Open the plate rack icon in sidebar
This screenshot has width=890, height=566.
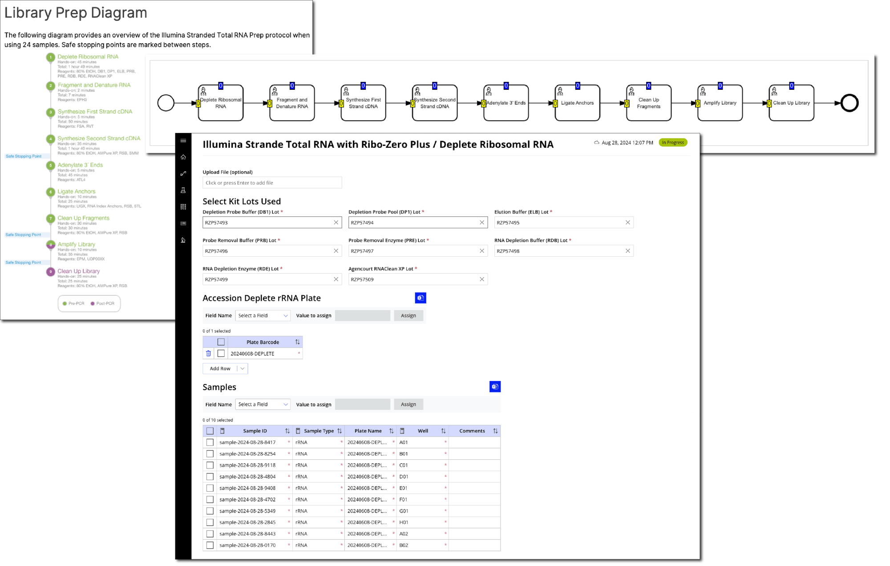[183, 223]
